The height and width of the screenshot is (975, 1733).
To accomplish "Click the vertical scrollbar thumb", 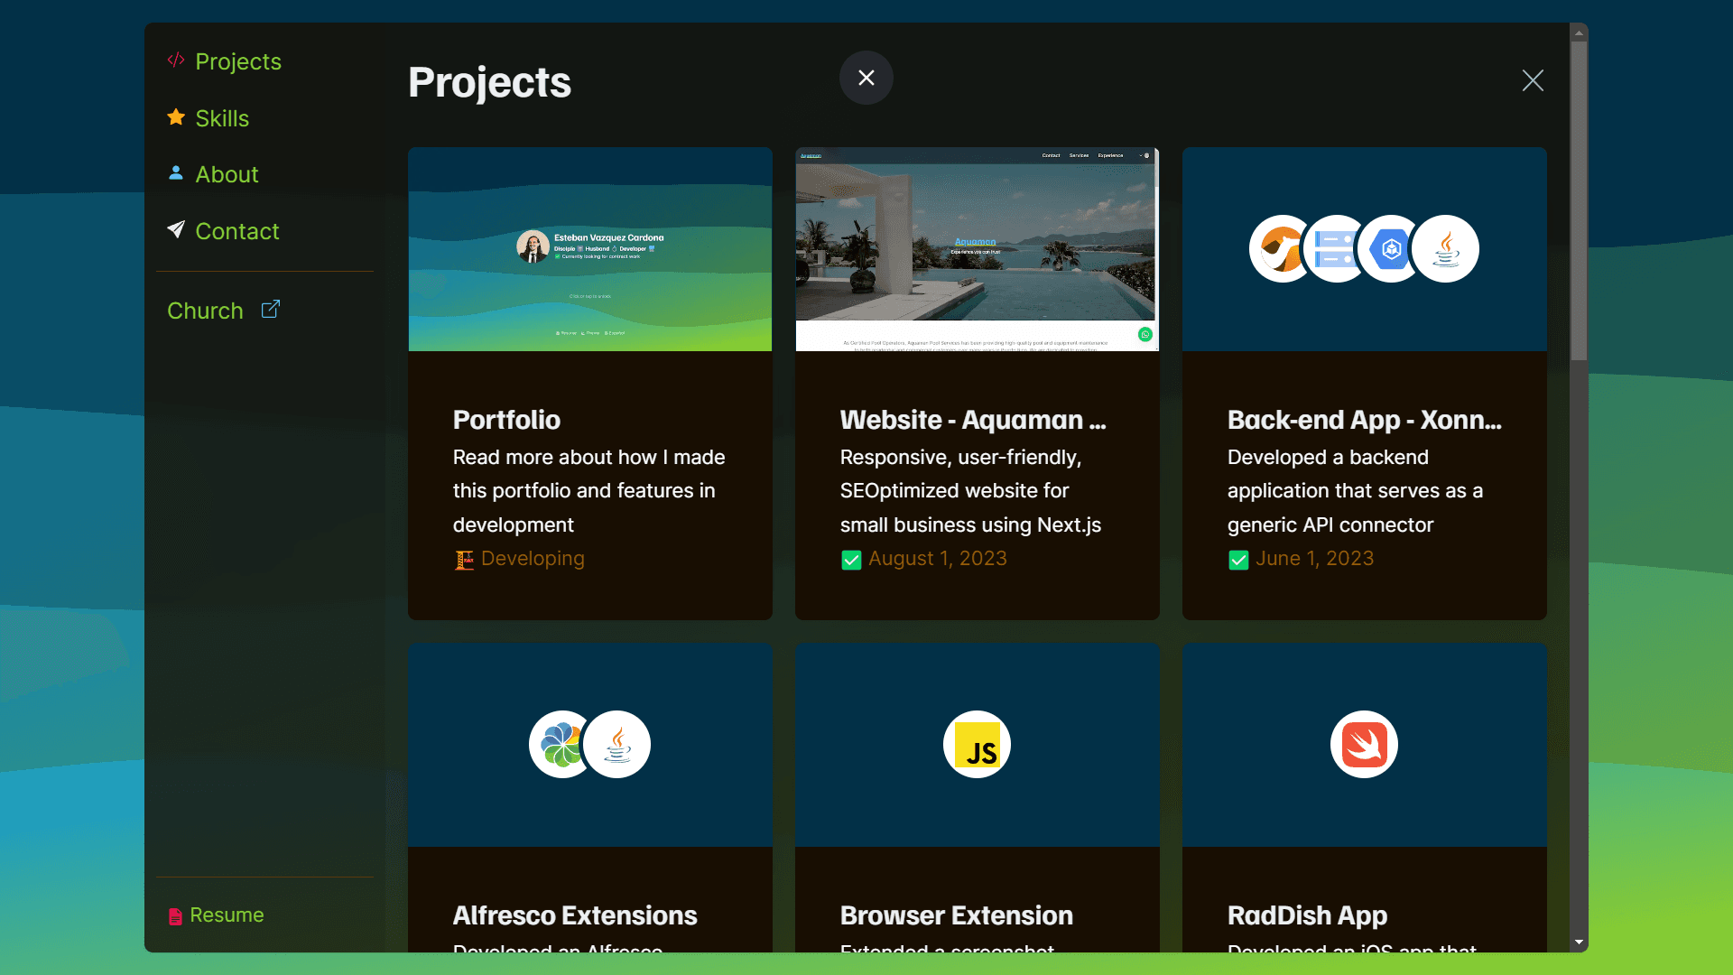I will (x=1579, y=200).
